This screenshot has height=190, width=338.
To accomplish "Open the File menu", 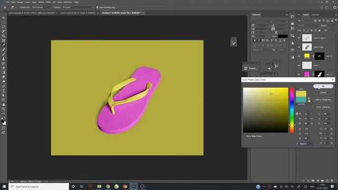I will point(7,2).
